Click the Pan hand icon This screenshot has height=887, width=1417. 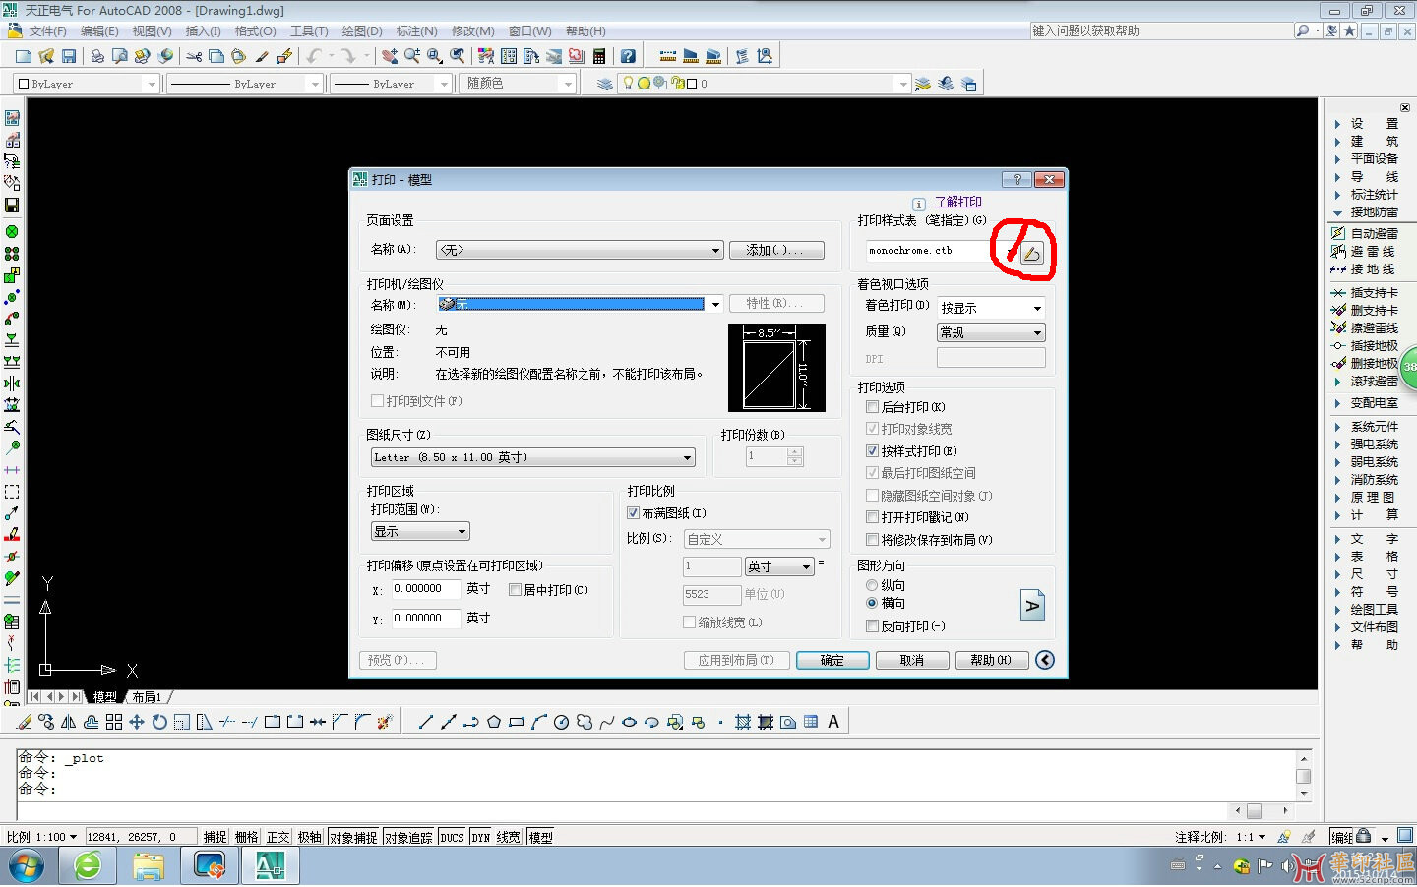389,57
